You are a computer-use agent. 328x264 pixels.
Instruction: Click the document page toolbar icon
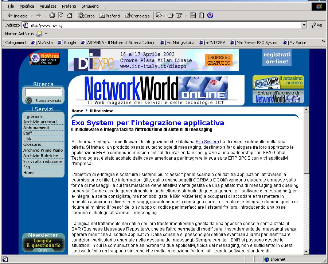tap(193, 16)
